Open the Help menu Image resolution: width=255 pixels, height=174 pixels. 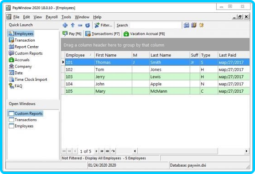97,17
